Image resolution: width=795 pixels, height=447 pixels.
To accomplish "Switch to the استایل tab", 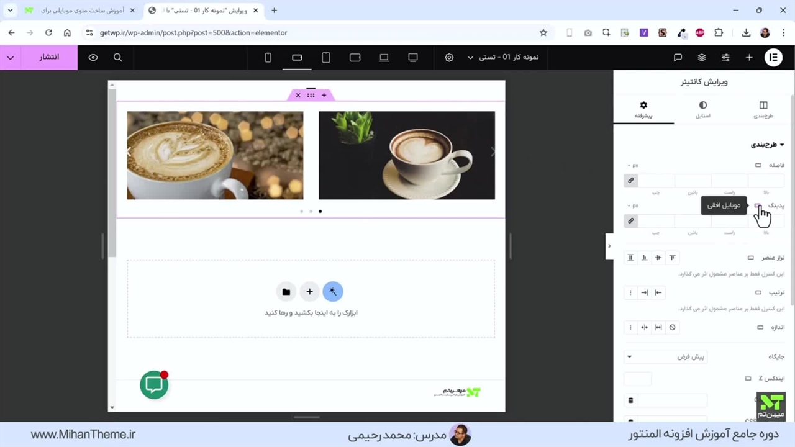I will (x=702, y=110).
